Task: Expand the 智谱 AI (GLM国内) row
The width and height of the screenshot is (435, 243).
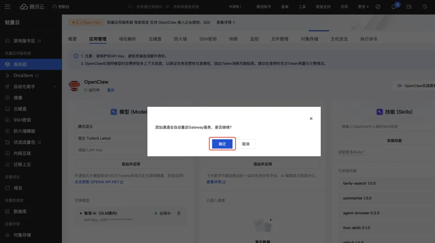Action: pyautogui.click(x=81, y=213)
